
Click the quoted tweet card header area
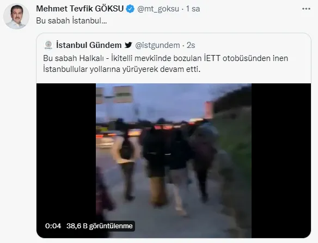(x=174, y=45)
